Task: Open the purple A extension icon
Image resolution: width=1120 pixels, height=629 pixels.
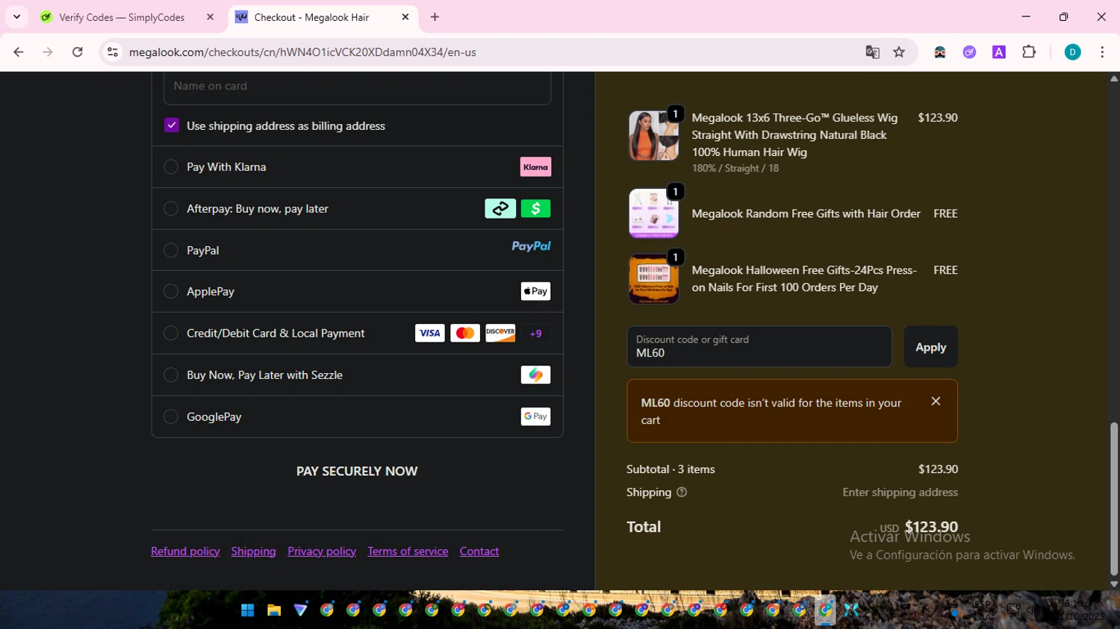Action: [x=999, y=52]
